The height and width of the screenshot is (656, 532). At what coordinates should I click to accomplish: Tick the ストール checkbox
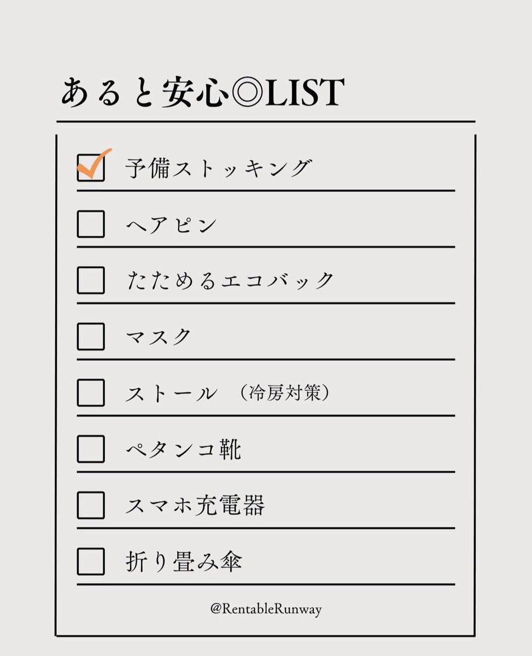pos(91,393)
